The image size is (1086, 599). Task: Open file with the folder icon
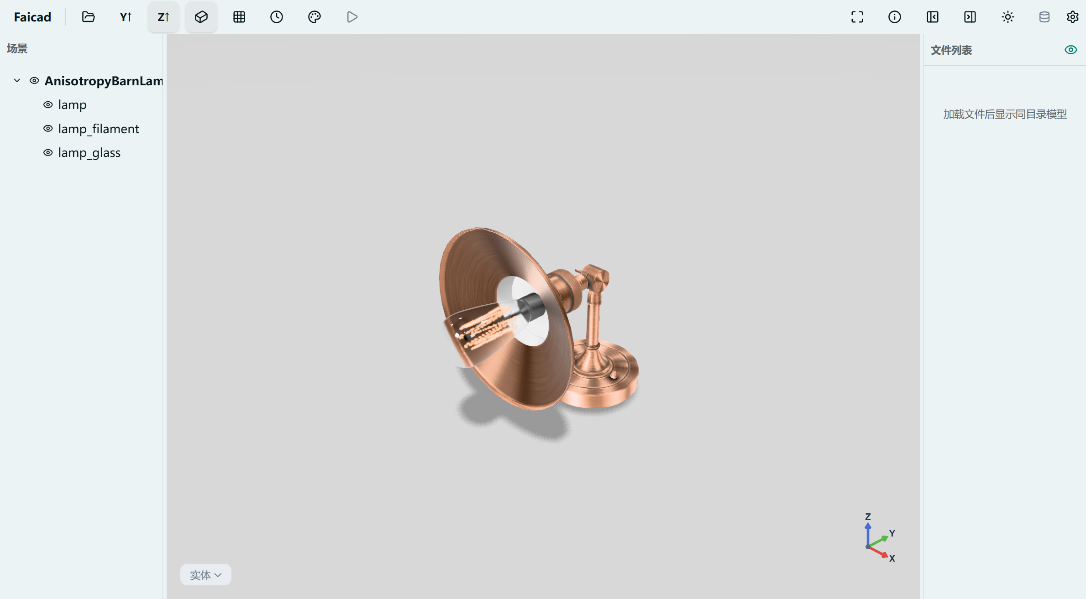pos(88,17)
